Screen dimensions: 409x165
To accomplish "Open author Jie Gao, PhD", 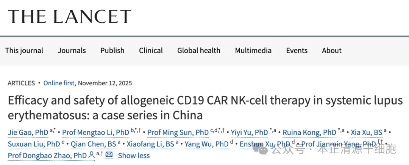I will coord(28,133).
